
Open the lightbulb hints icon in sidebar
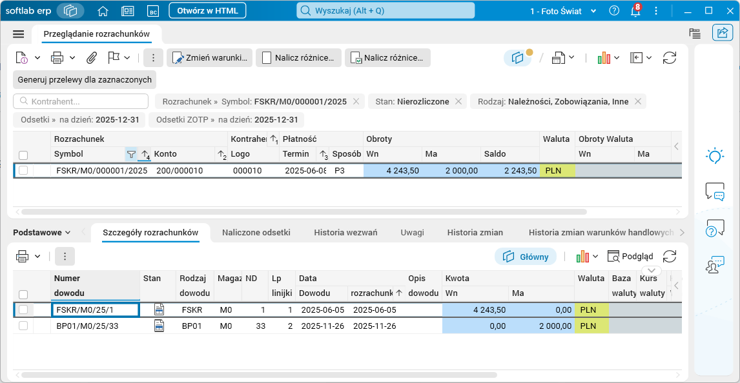[x=715, y=155]
